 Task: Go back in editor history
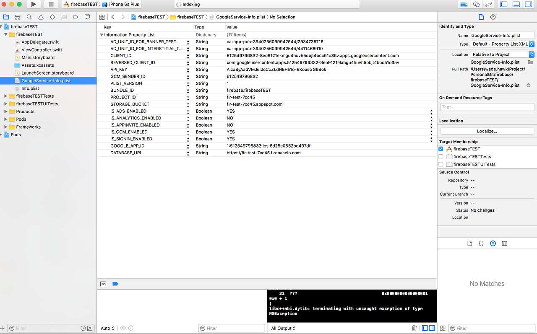tap(113, 17)
